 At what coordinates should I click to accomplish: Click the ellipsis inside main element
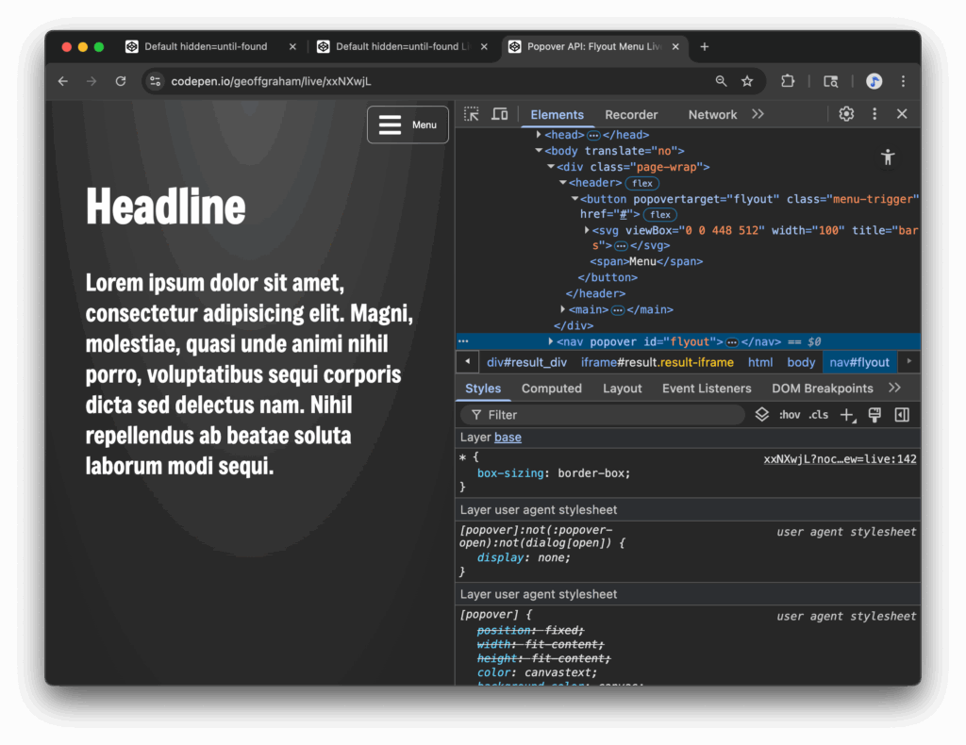(617, 309)
